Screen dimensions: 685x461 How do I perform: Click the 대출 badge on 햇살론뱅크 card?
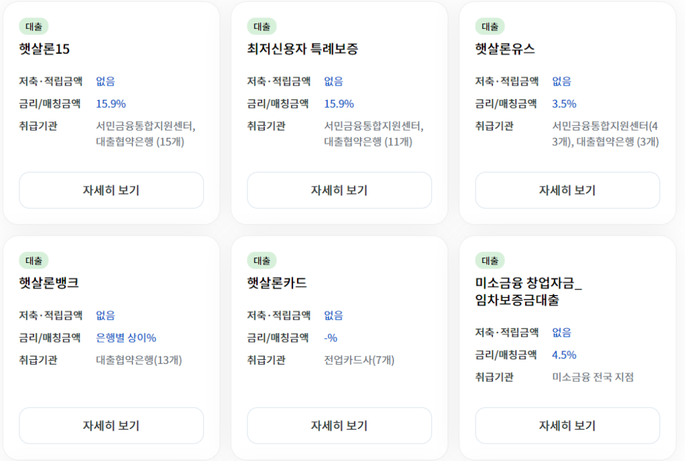click(x=31, y=260)
